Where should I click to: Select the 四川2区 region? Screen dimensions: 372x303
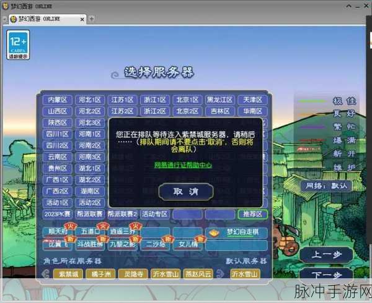point(58,145)
